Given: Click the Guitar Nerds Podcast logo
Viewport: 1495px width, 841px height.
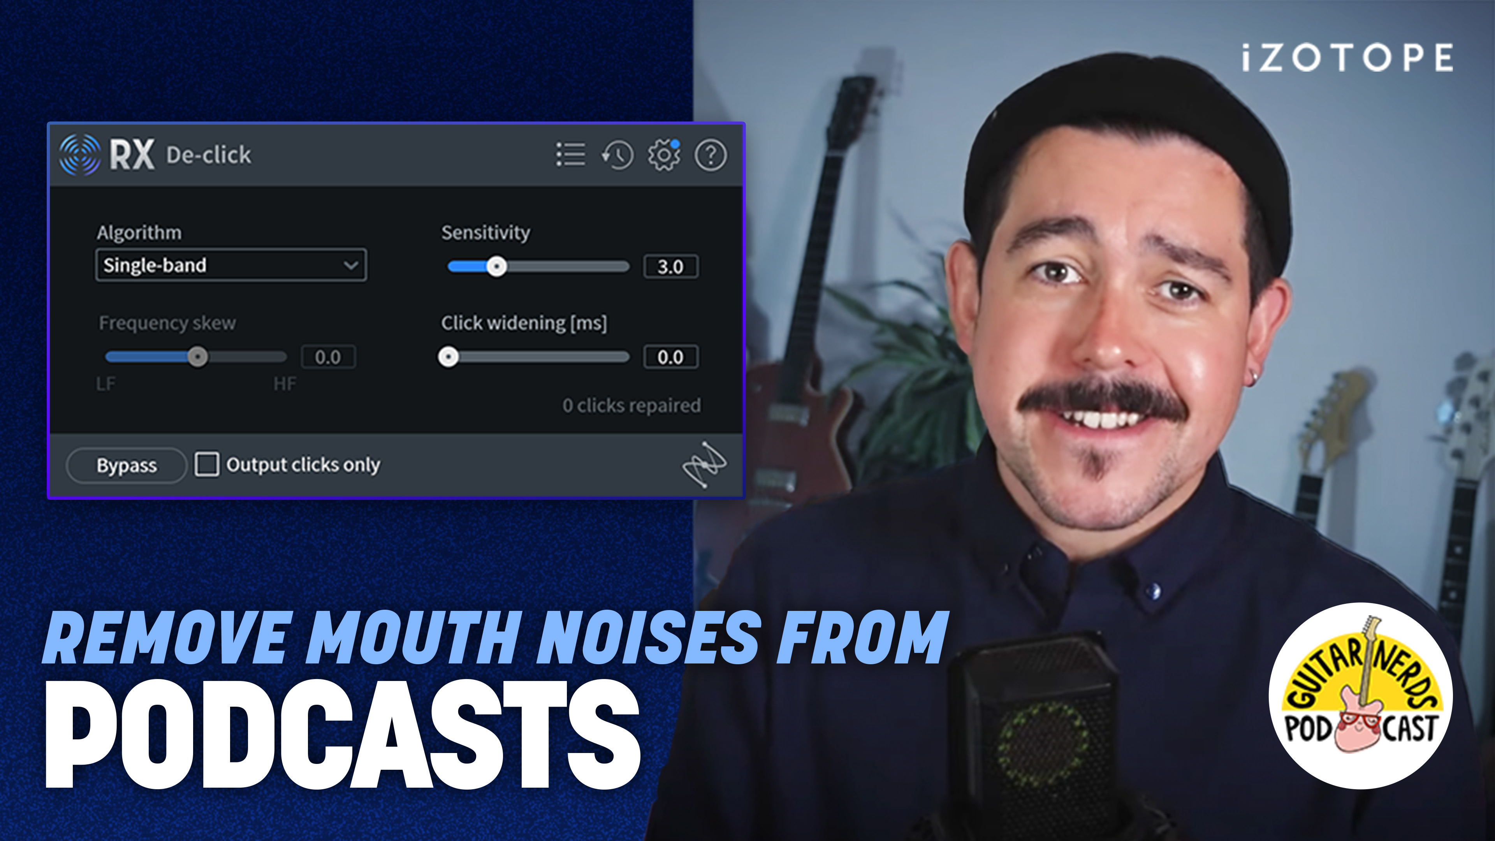Looking at the screenshot, I should tap(1361, 696).
